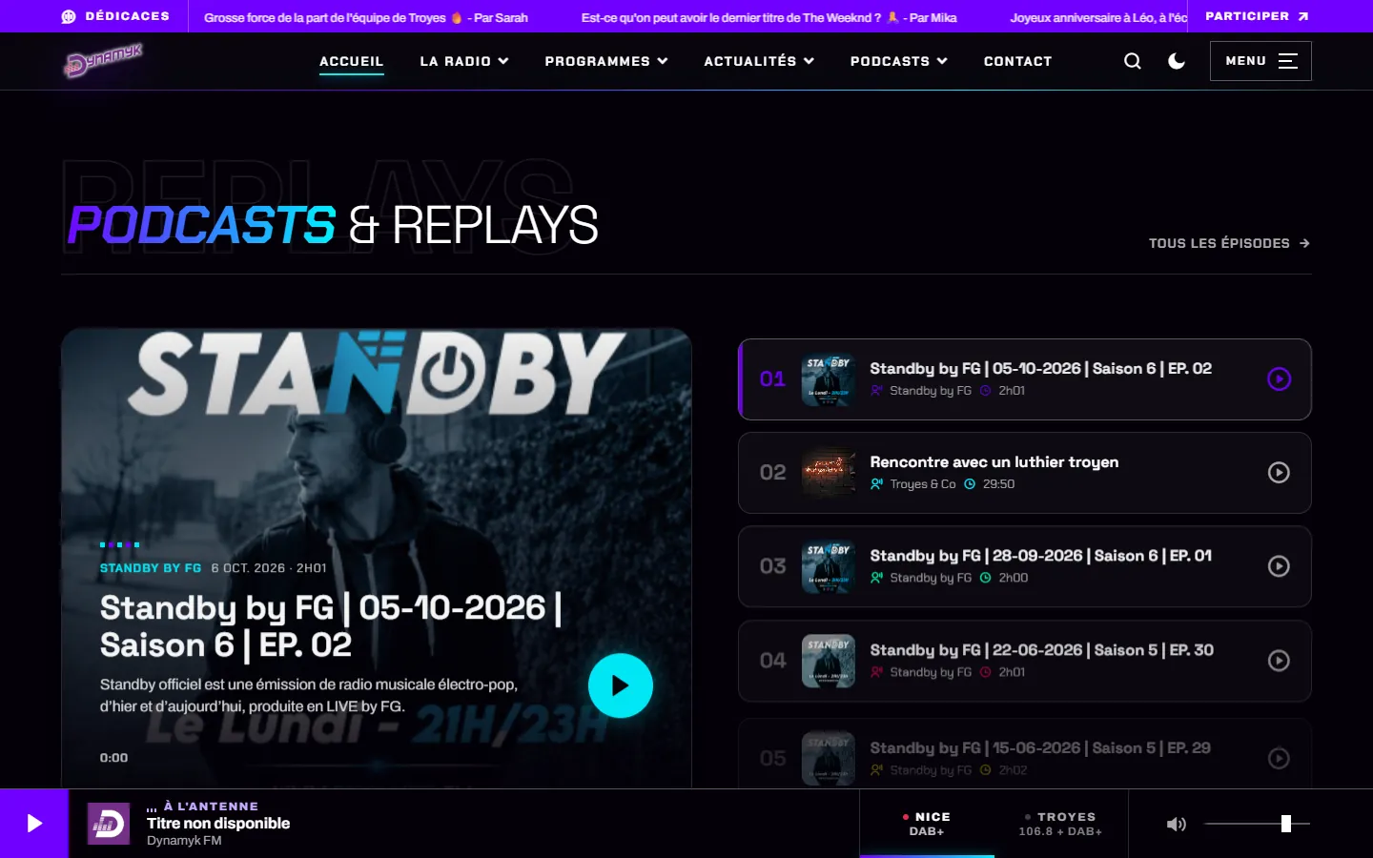Click the cyan play button on featured Standby episode
The height and width of the screenshot is (858, 1373).
tap(621, 685)
